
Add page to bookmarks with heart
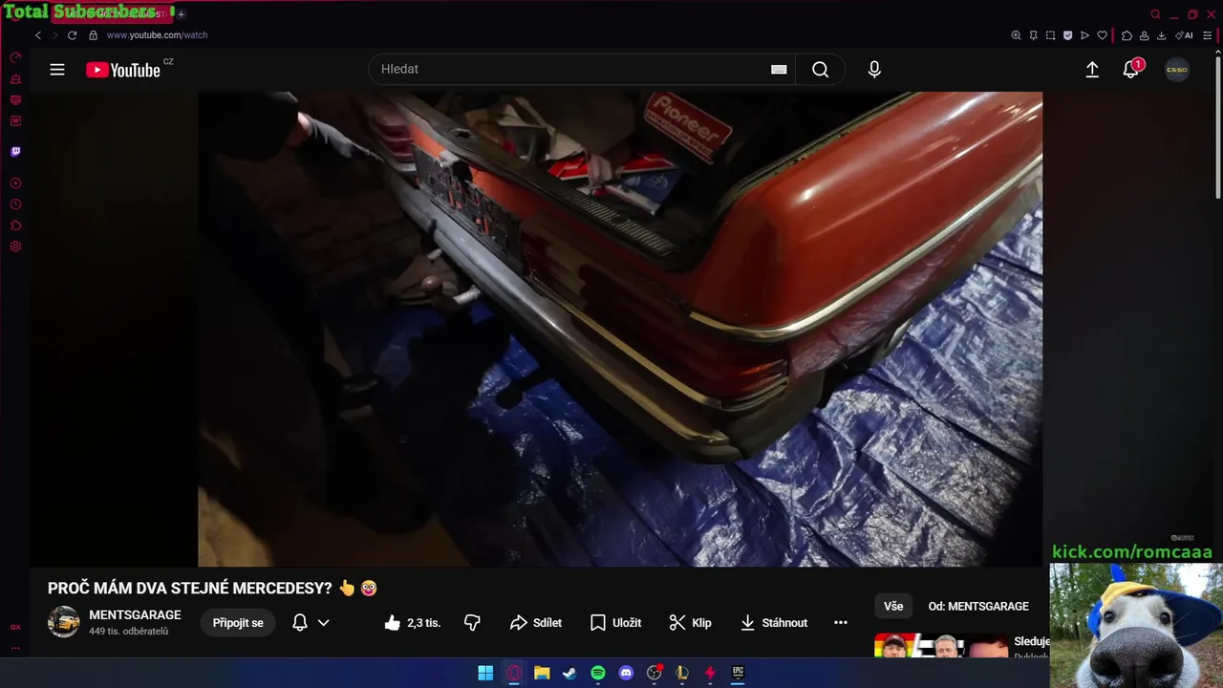click(1102, 35)
